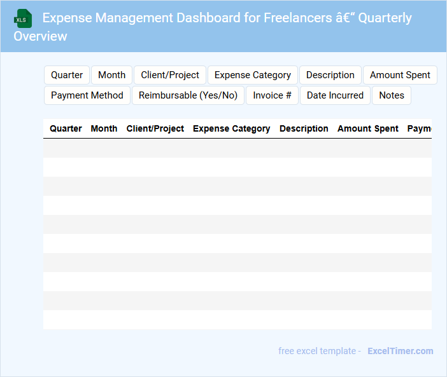Image resolution: width=447 pixels, height=377 pixels.
Task: Click the green XLS file icon
Action: pyautogui.click(x=23, y=18)
